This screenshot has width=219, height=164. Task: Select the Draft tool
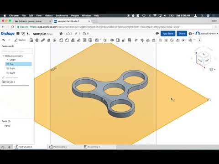point(73,40)
